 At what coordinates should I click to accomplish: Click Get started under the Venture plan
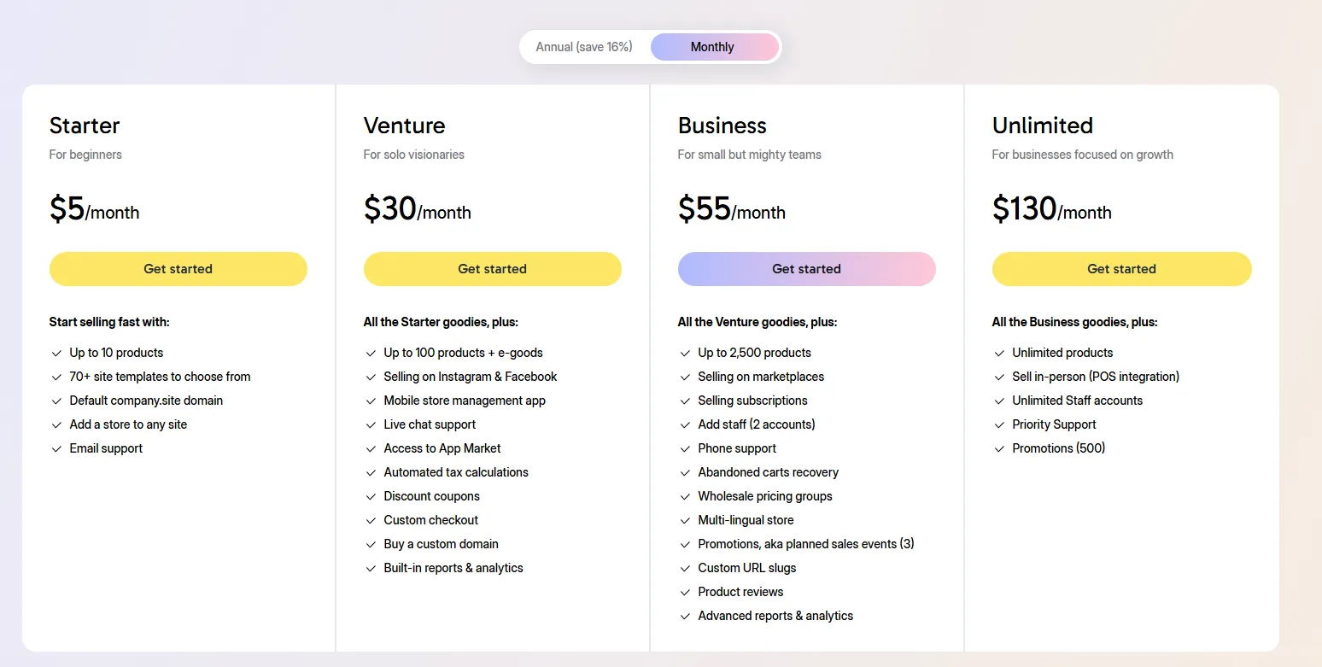pos(492,268)
